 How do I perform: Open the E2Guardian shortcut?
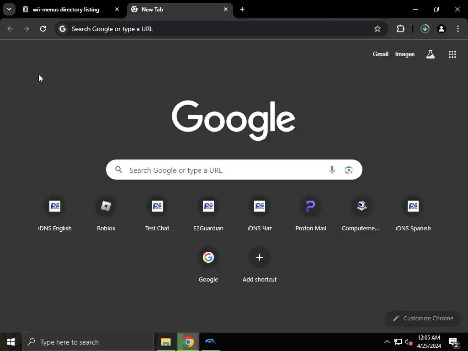tap(208, 214)
